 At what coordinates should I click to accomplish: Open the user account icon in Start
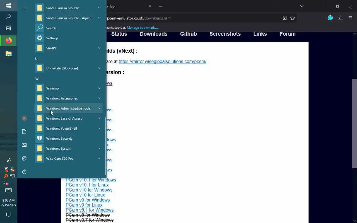click(x=24, y=118)
